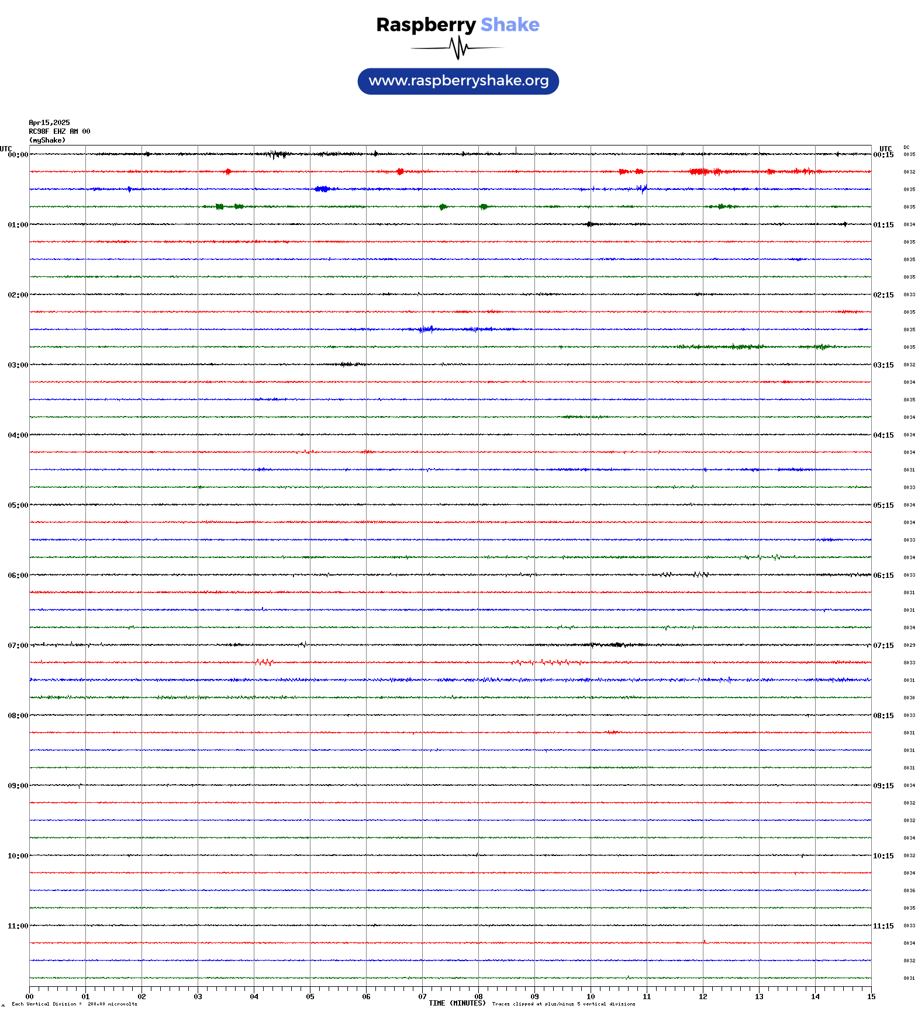
Task: Click minute 03 on the bottom time axis
Action: 198,997
